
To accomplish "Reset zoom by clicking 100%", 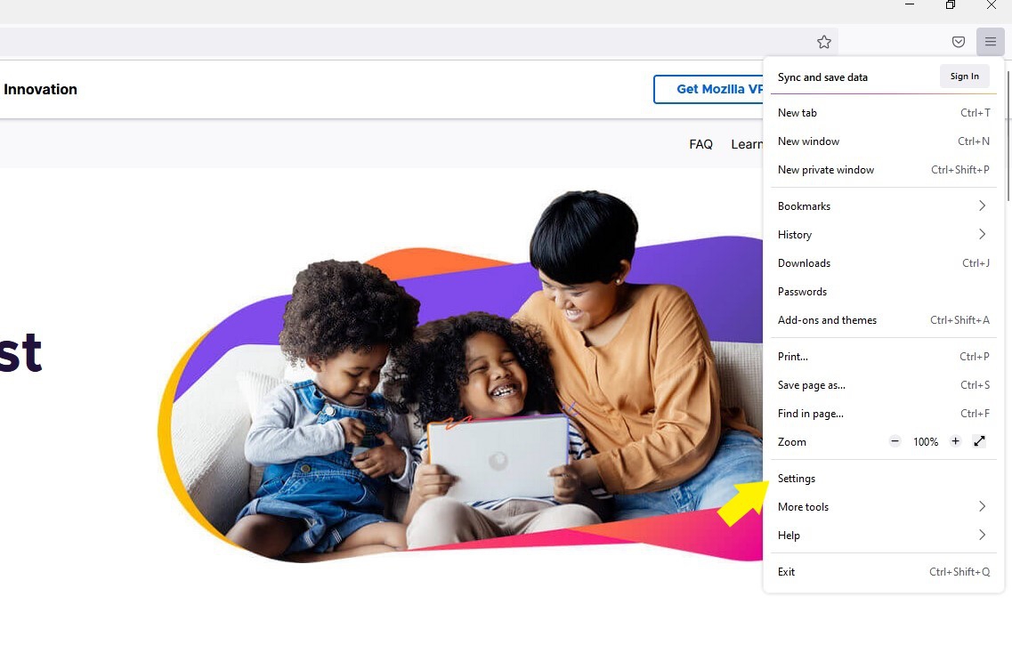I will [926, 442].
